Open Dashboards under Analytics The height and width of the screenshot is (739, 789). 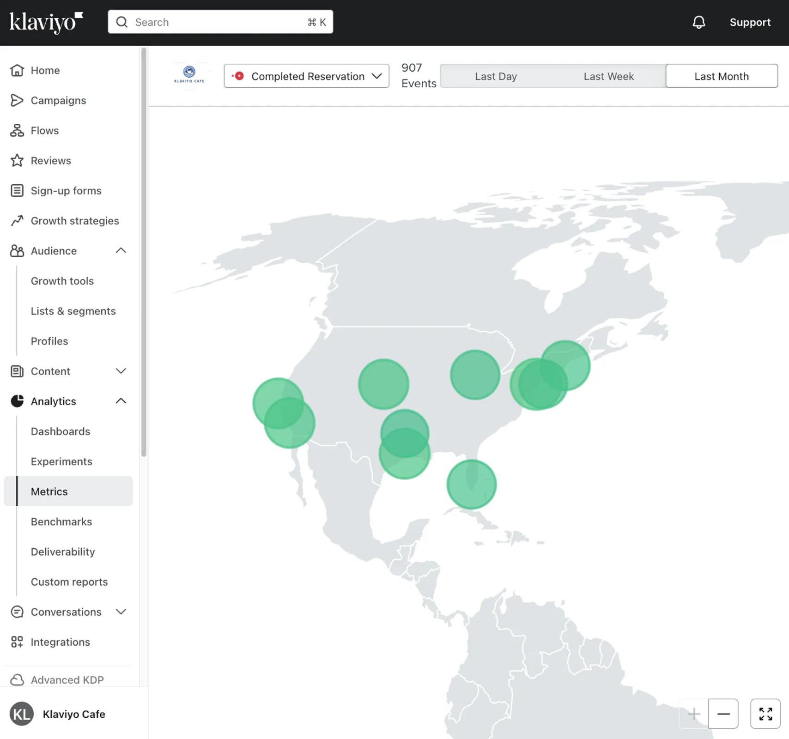[x=61, y=431]
